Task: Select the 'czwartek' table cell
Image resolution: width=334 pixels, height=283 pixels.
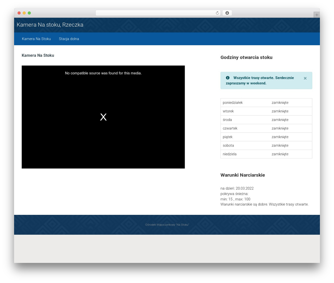Action: click(x=245, y=128)
